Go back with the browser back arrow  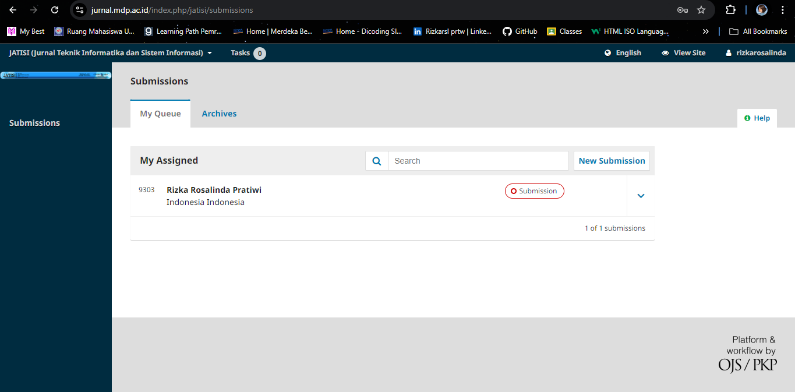13,10
